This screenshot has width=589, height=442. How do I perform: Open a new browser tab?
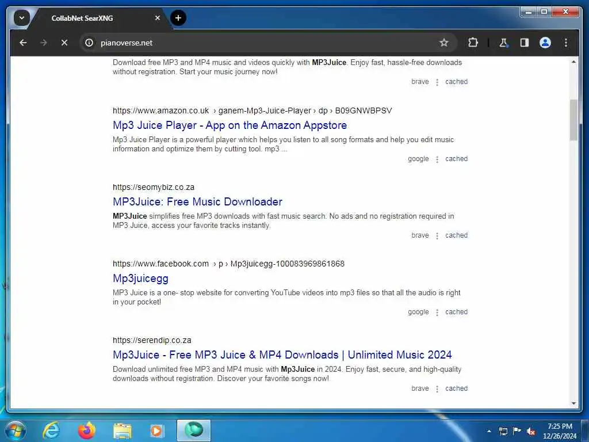coord(178,18)
